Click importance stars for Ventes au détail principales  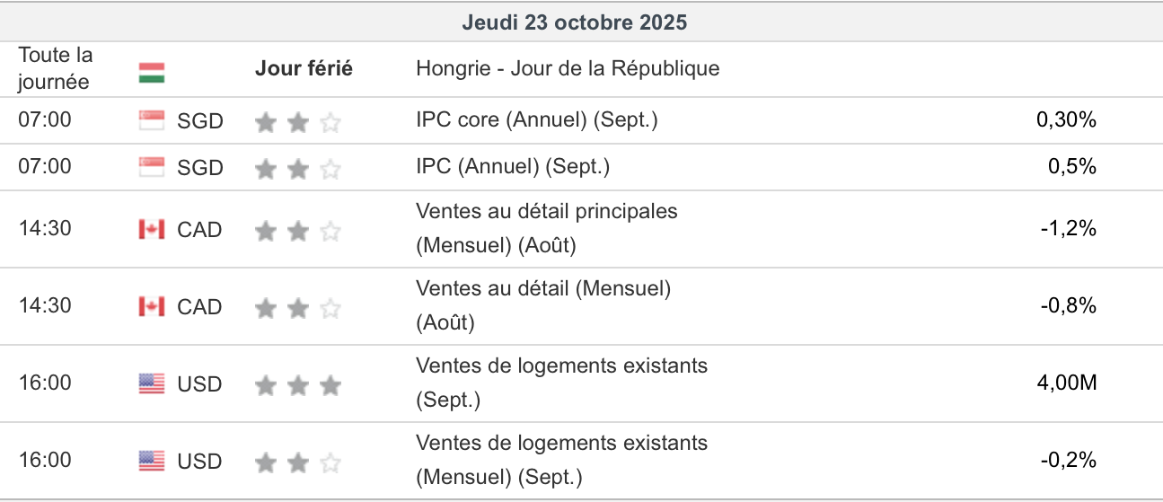coord(298,231)
